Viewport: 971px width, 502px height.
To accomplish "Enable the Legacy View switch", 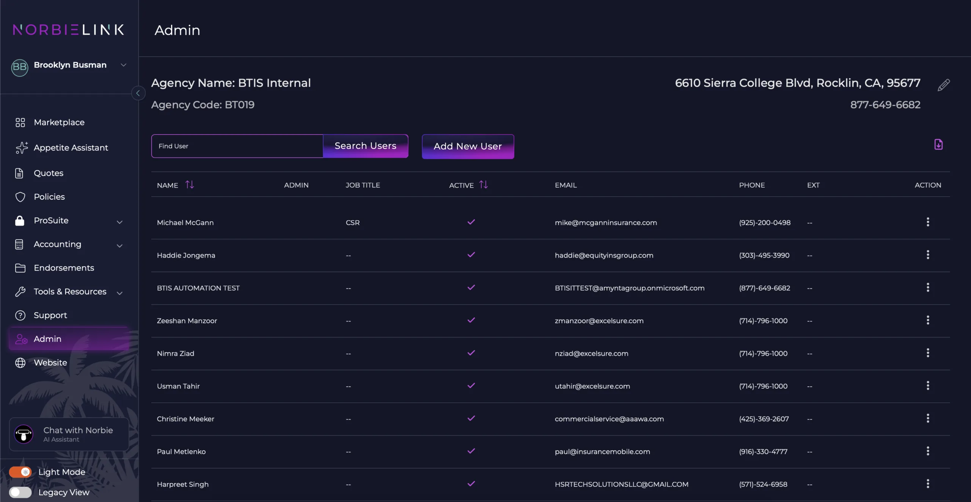I will [x=20, y=492].
